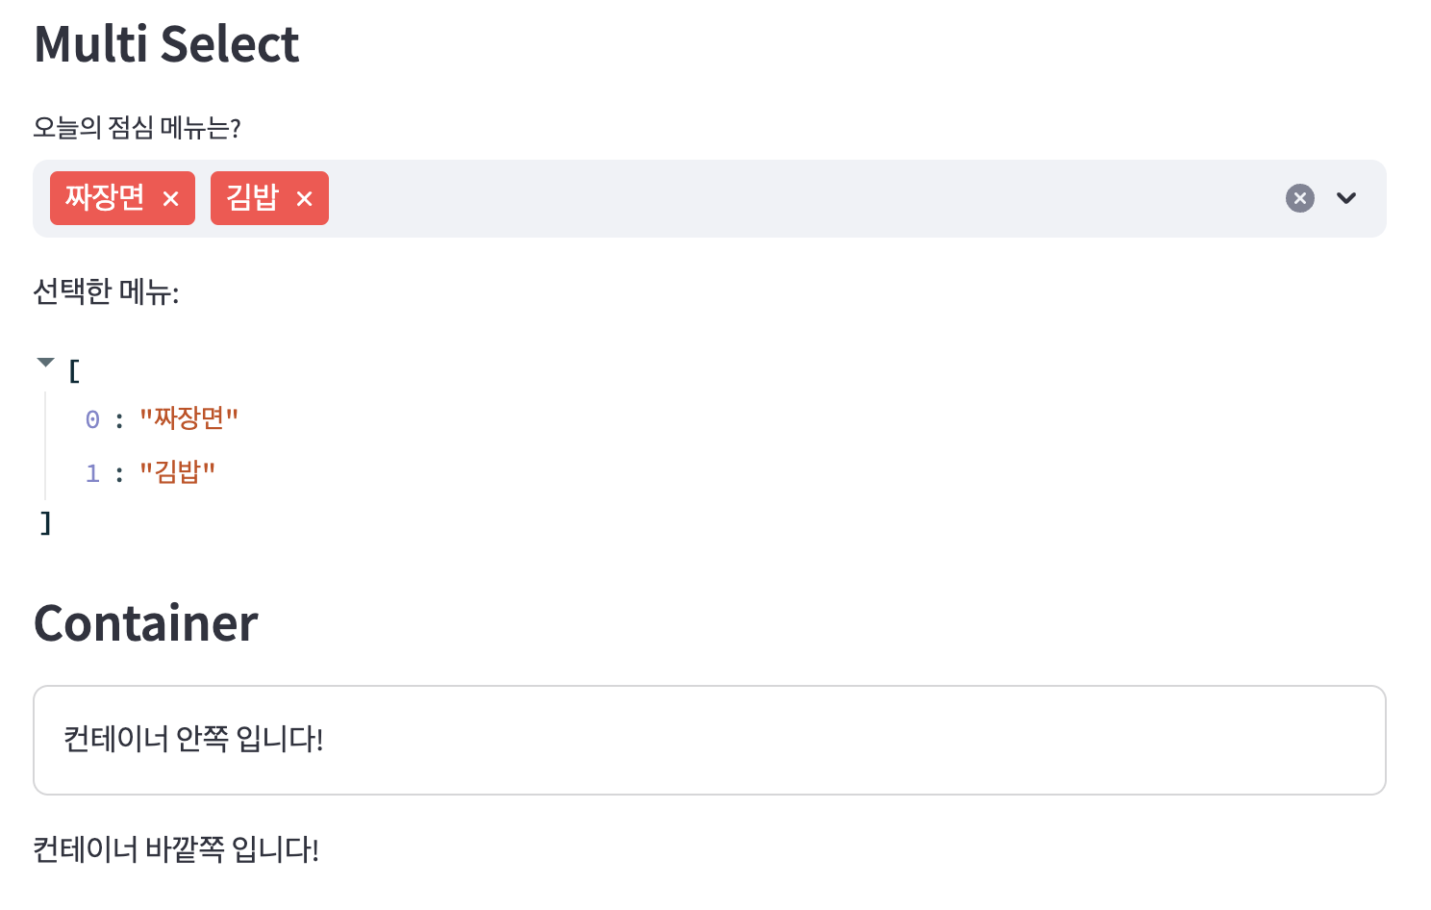Click the 김밥 chip label
The image size is (1431, 910).
[252, 197]
